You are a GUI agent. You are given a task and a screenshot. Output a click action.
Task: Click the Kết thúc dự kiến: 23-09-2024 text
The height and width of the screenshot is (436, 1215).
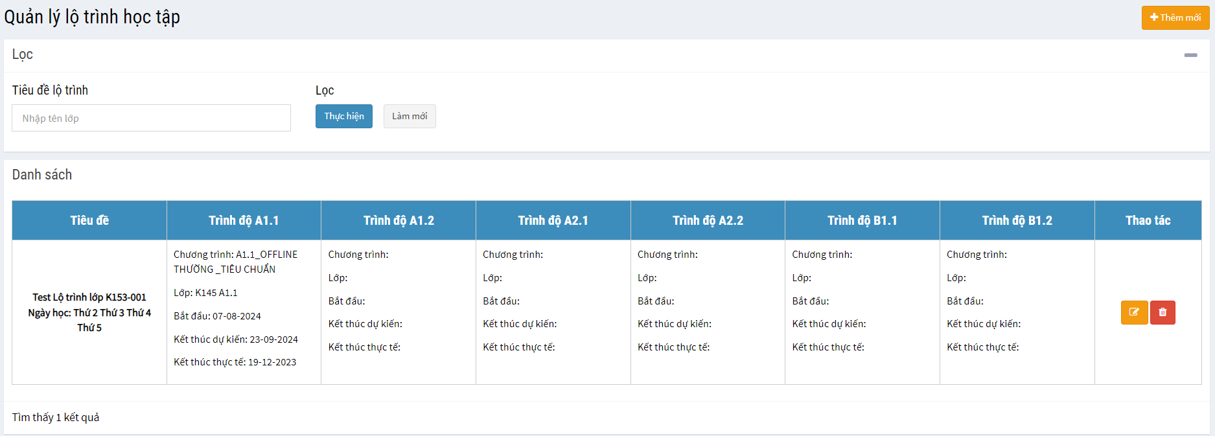[x=236, y=339]
